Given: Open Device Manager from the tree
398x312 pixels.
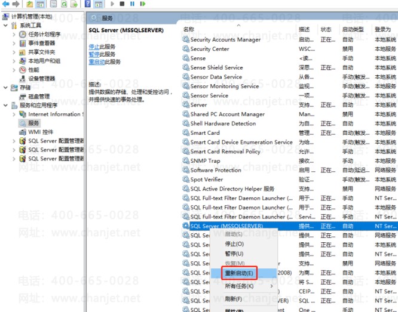Looking at the screenshot, I should 42,79.
